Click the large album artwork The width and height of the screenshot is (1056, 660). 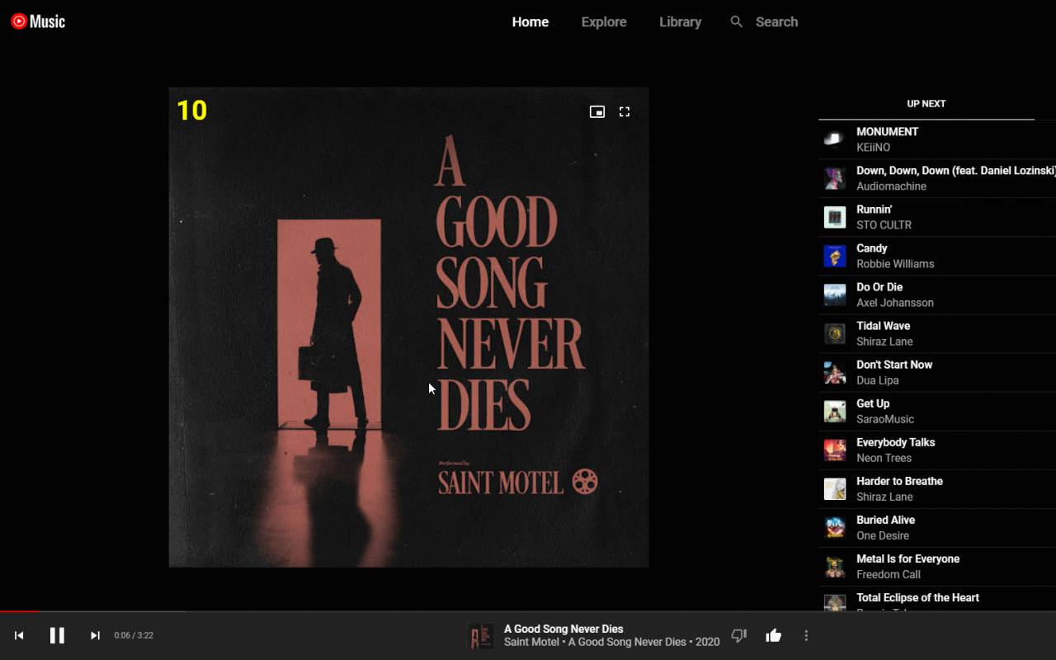tap(409, 328)
